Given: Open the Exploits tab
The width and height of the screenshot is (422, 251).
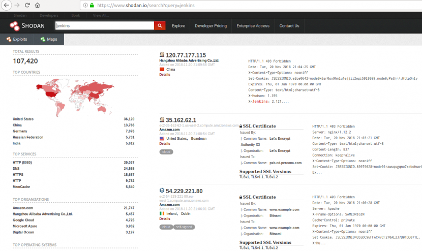Looking at the screenshot, I should (16, 39).
